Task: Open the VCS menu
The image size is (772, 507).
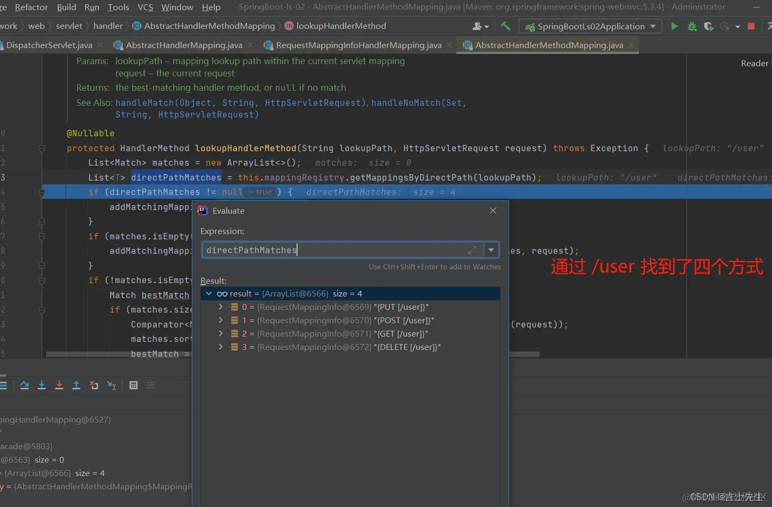Action: tap(145, 7)
